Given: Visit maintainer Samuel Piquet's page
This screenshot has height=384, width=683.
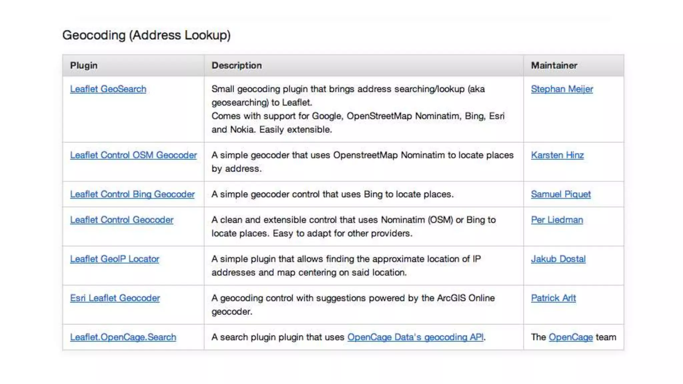Looking at the screenshot, I should [561, 194].
